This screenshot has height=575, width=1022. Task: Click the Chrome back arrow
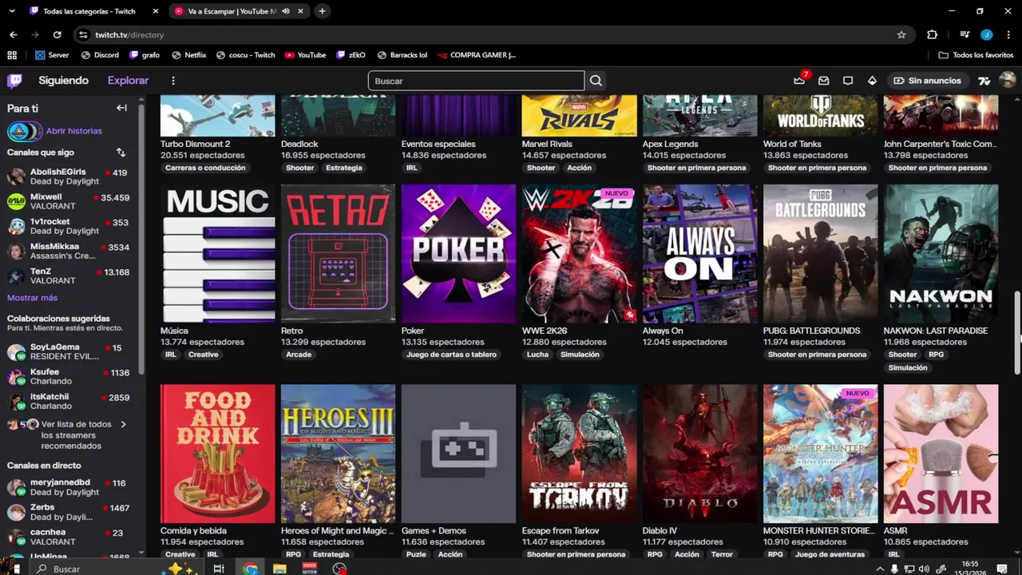[x=14, y=35]
